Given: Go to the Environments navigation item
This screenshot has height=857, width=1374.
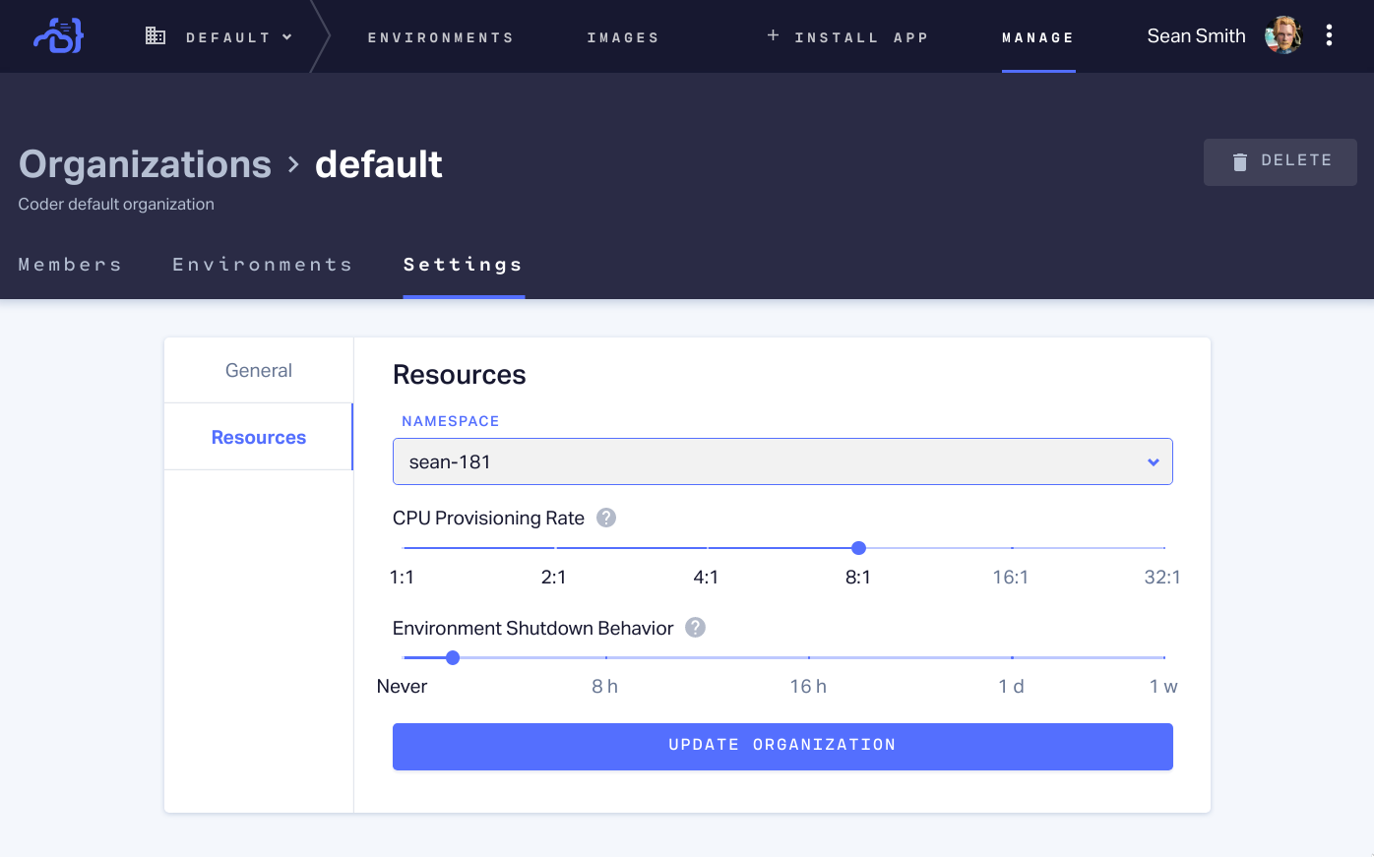Looking at the screenshot, I should click(440, 37).
